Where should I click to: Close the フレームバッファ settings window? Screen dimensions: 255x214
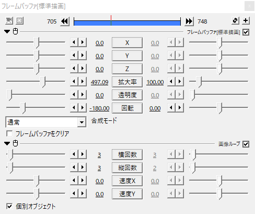coord(249,6)
